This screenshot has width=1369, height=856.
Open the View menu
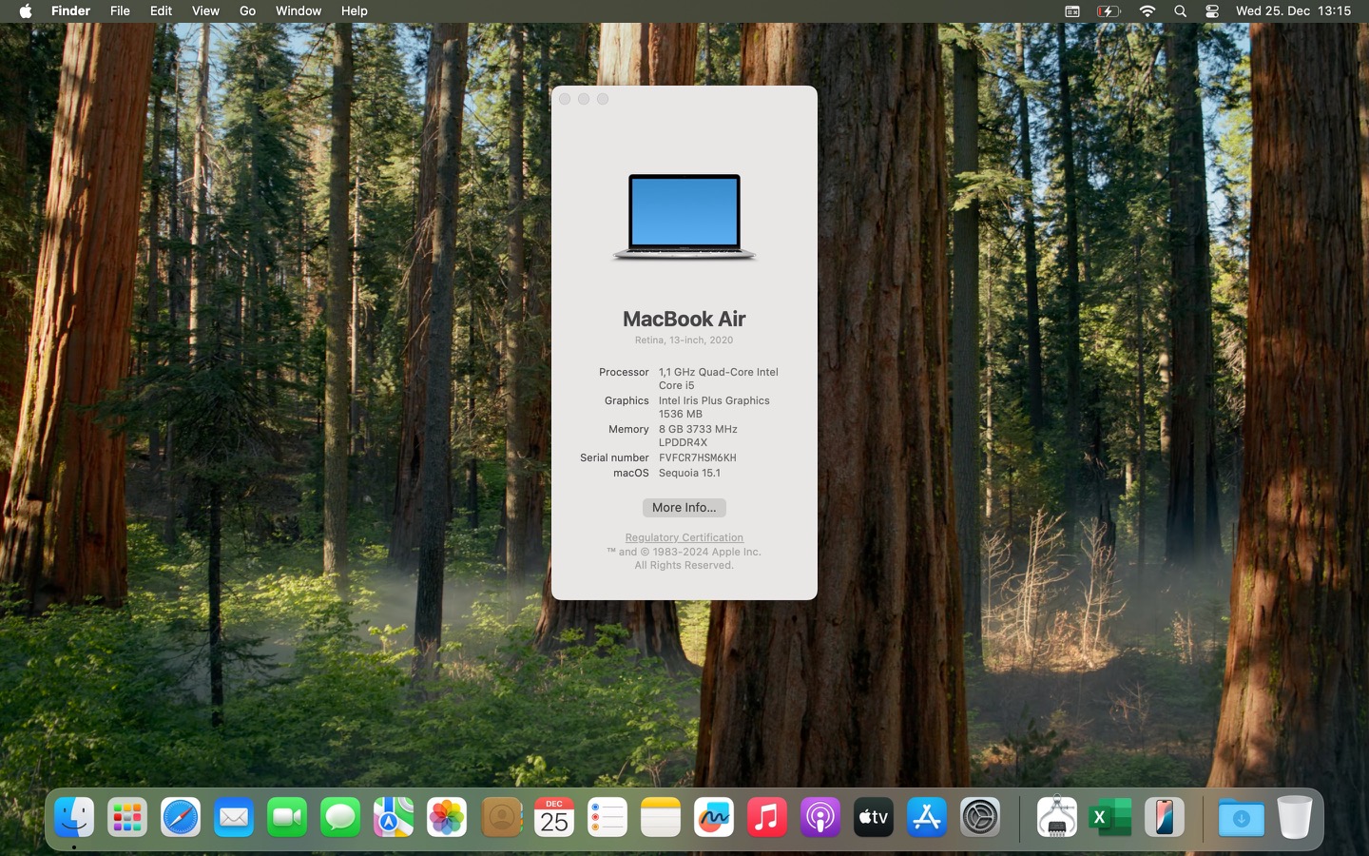[x=205, y=11]
